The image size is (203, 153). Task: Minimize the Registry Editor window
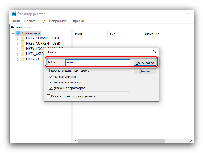[x=161, y=14]
